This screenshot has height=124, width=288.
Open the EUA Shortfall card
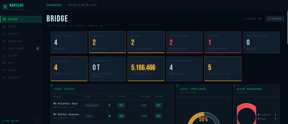point(146,69)
